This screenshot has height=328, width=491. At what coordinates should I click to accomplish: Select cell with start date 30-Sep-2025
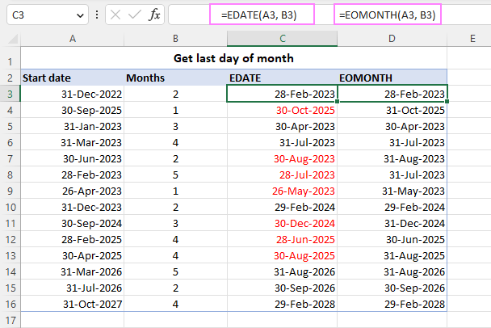[73, 110]
